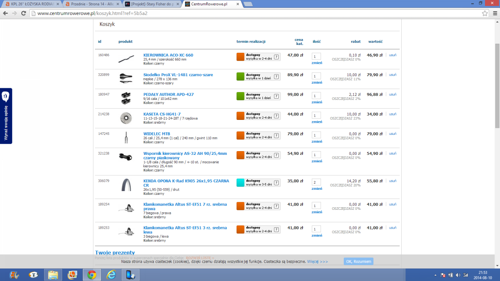The width and height of the screenshot is (500, 281).
Task: Click the browser back arrow
Action: (5, 13)
